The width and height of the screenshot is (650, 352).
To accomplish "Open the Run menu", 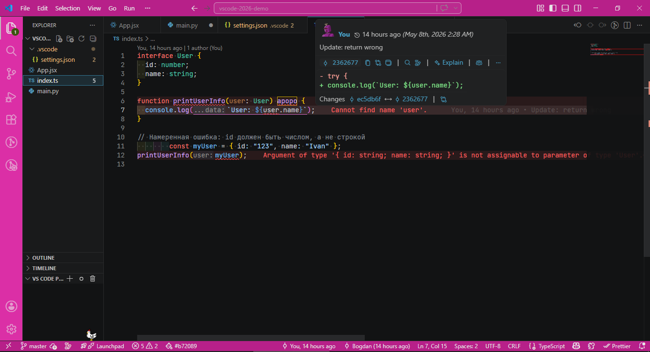I will click(129, 8).
